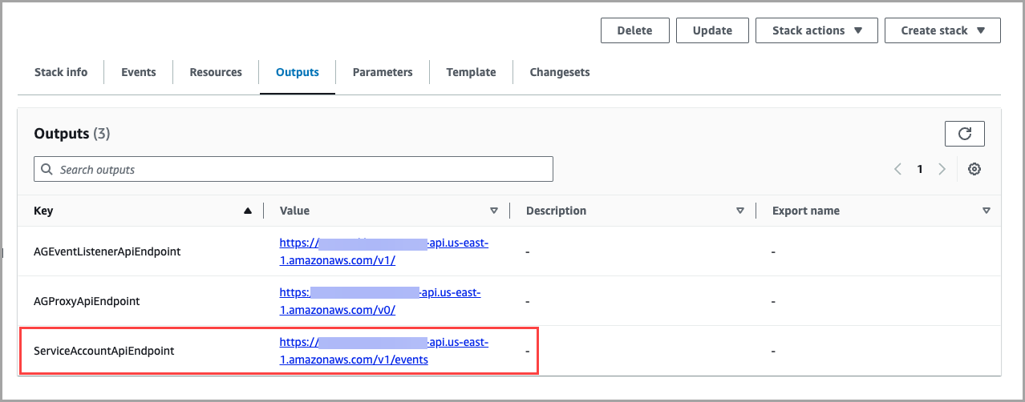The height and width of the screenshot is (402, 1025).
Task: Go to previous page arrow
Action: (897, 169)
